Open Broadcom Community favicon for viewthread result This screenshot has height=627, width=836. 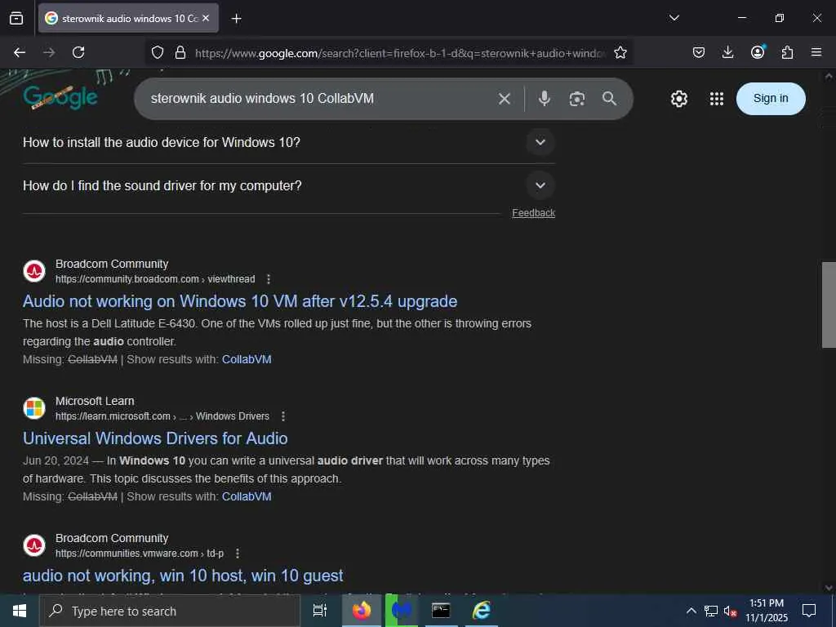(34, 271)
